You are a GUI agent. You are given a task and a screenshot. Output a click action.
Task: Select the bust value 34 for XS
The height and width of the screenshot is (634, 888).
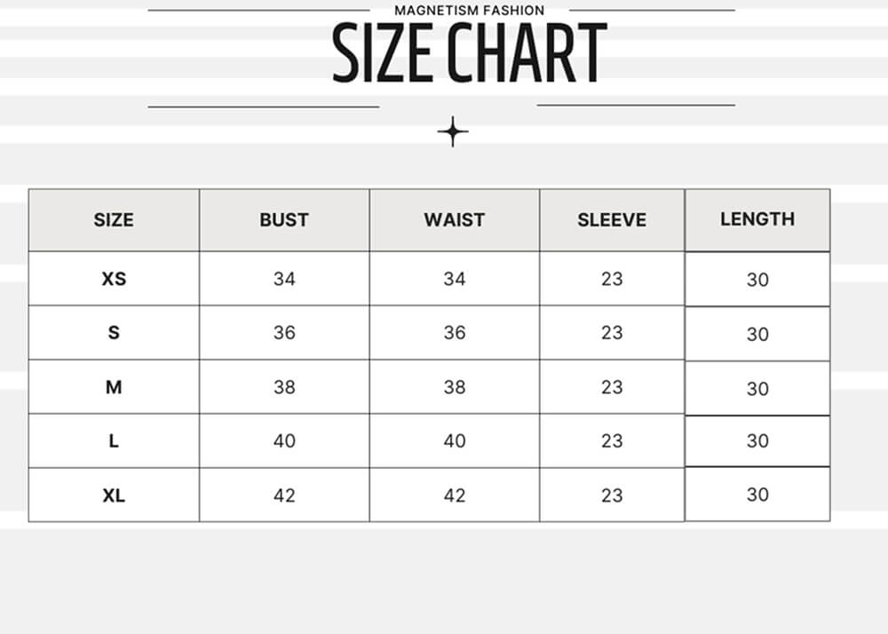point(284,279)
